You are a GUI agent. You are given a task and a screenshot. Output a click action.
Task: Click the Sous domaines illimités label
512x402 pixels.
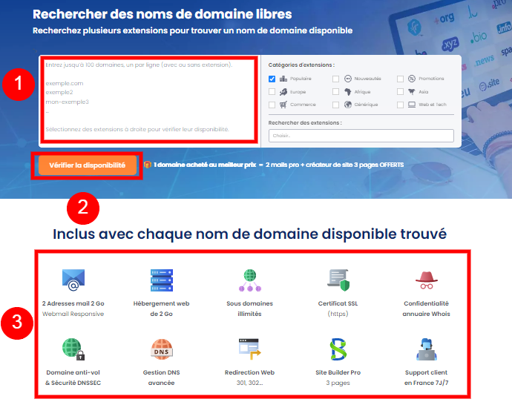(x=250, y=309)
